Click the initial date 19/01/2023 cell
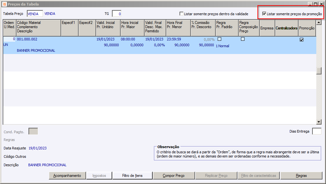This screenshot has width=326, height=184. [105, 39]
